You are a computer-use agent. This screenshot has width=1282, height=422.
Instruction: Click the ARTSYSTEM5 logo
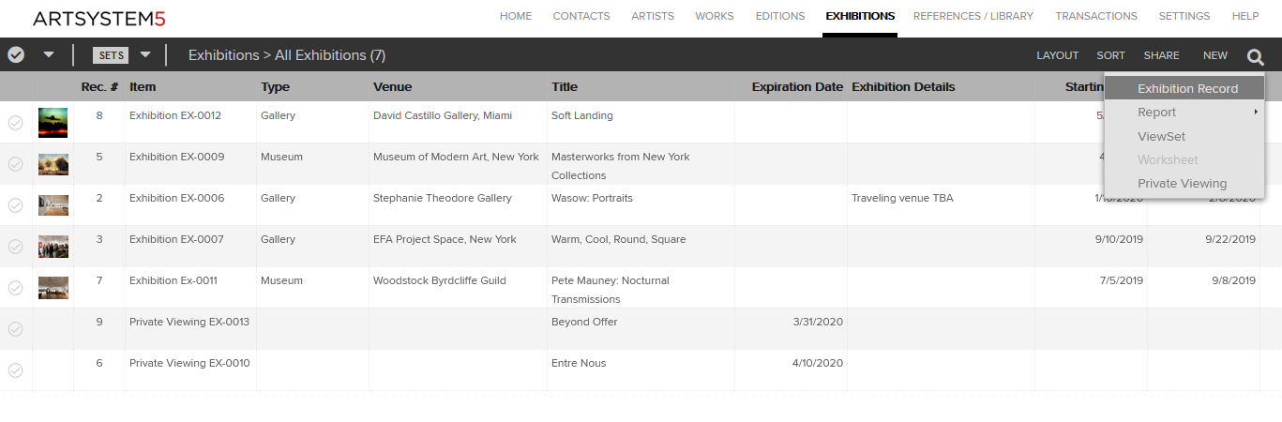coord(99,18)
